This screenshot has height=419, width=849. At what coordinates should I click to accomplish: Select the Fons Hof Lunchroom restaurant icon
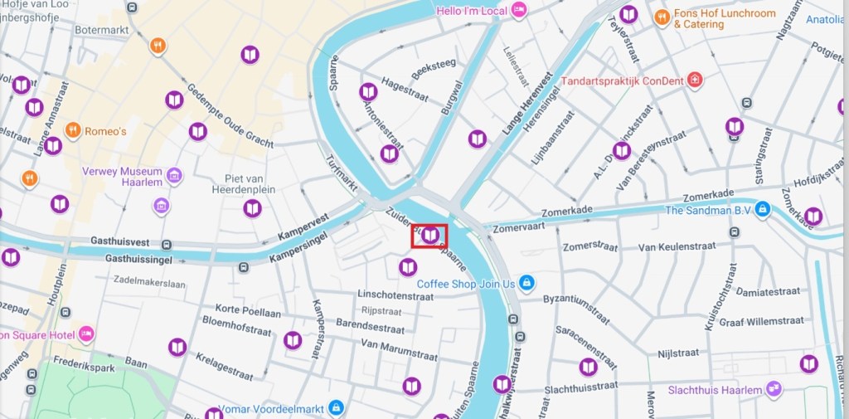pos(662,17)
